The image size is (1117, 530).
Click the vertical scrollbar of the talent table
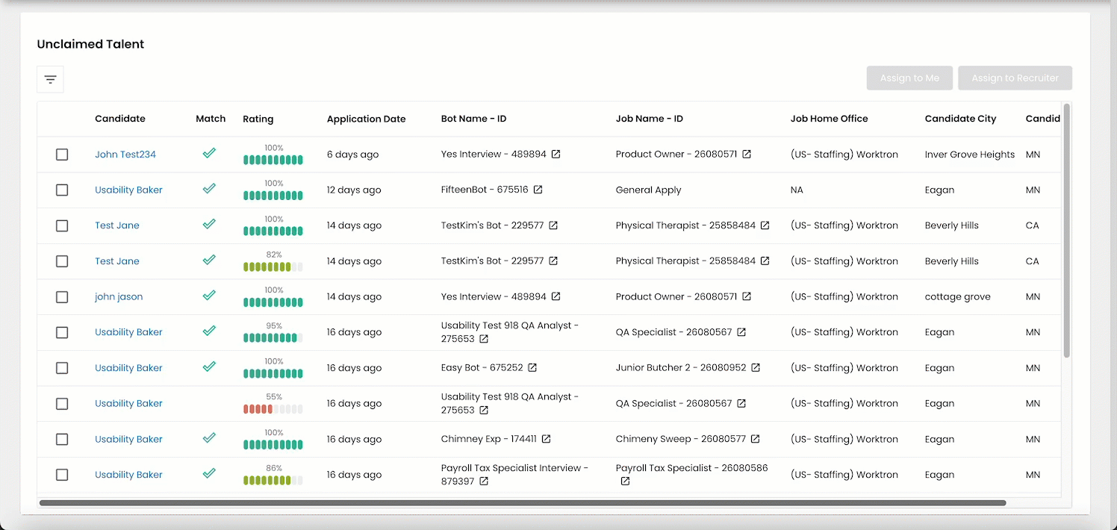click(x=1066, y=231)
